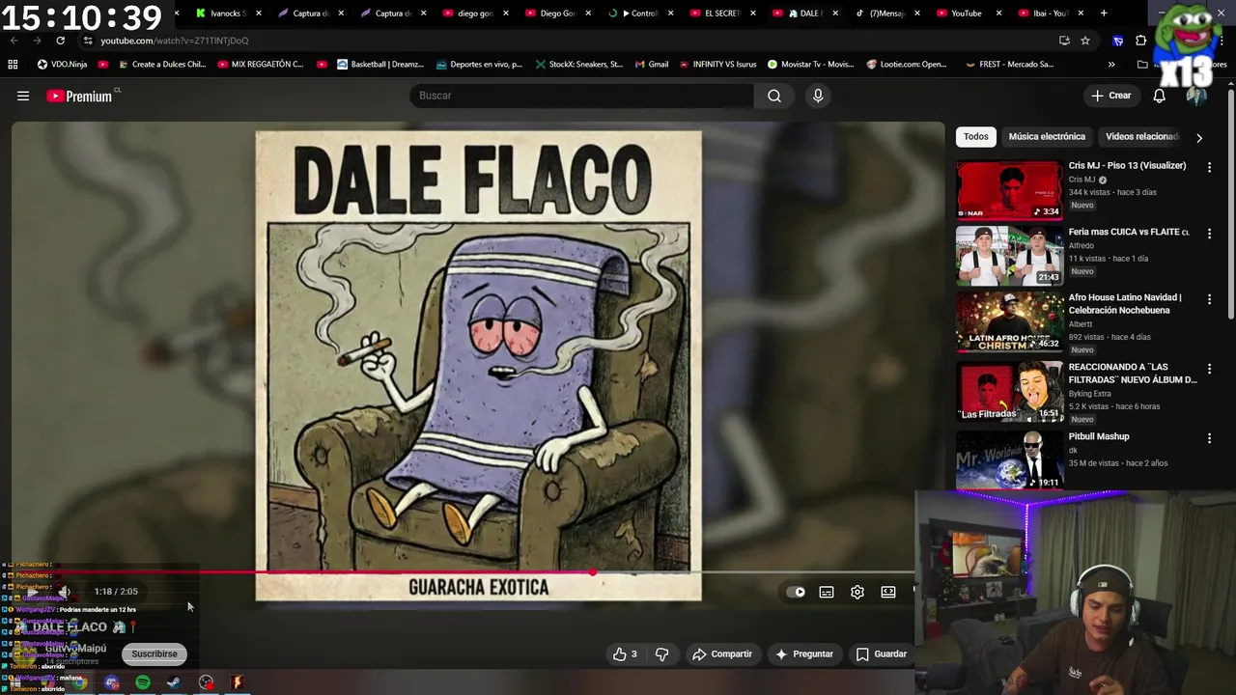Viewport: 1236px width, 695px height.
Task: Open options menu for Pitbull Mashup
Action: point(1209,438)
